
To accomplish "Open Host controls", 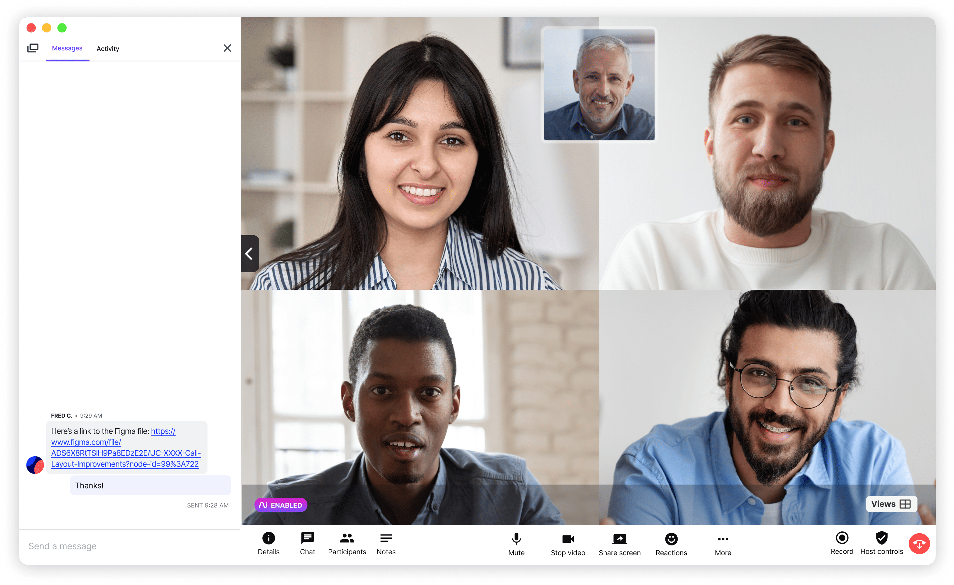I will pos(882,544).
